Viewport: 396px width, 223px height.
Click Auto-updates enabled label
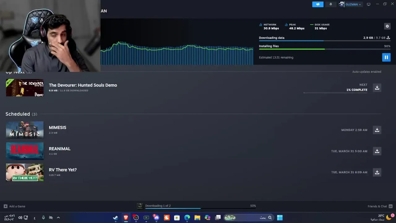[367, 72]
